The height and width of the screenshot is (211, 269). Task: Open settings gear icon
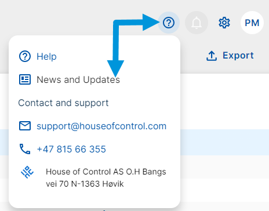pyautogui.click(x=224, y=23)
